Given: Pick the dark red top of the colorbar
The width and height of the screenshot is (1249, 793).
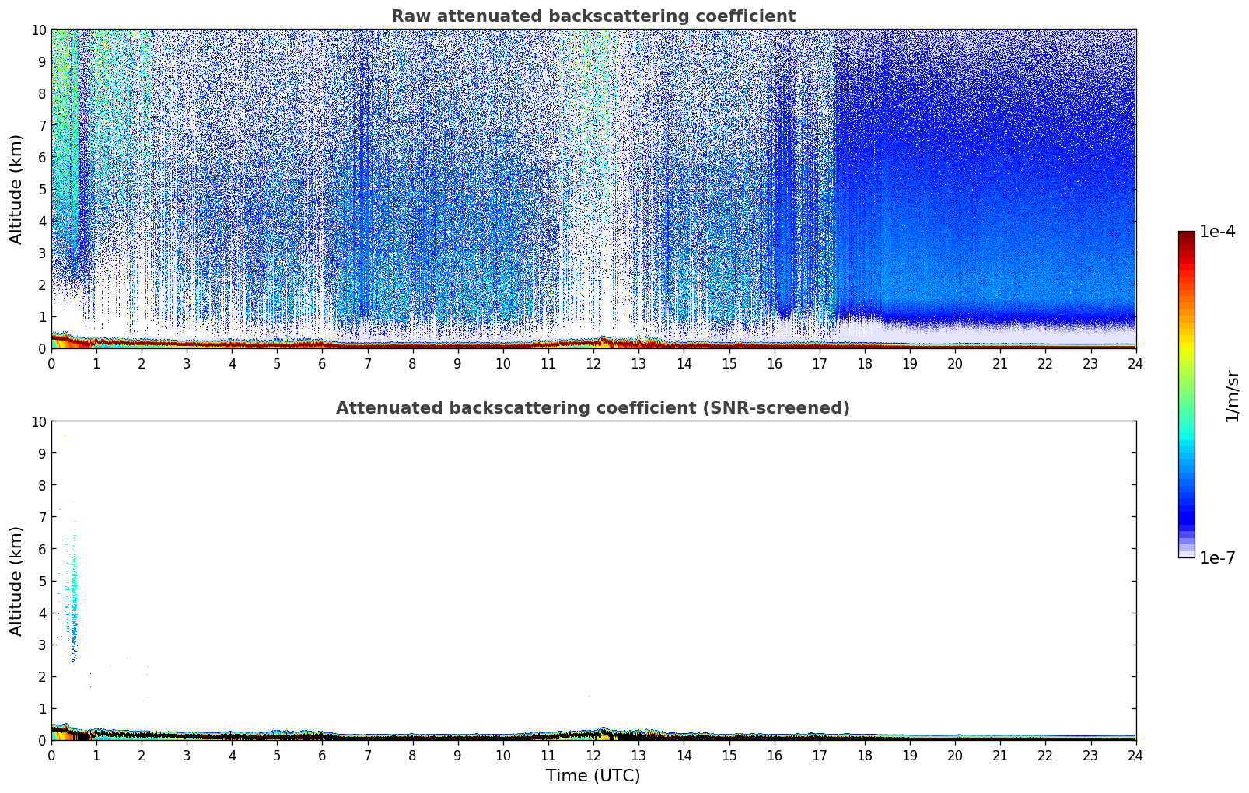Looking at the screenshot, I should click(1186, 236).
